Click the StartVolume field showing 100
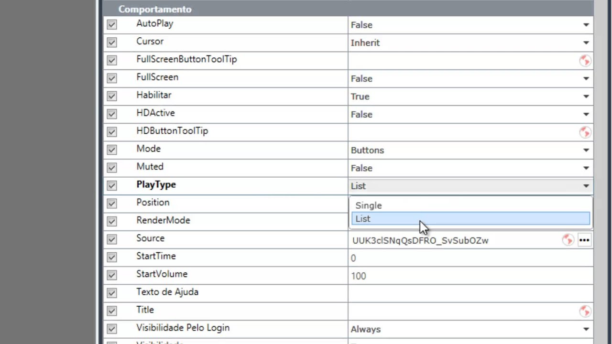The image size is (612, 344). (x=470, y=276)
